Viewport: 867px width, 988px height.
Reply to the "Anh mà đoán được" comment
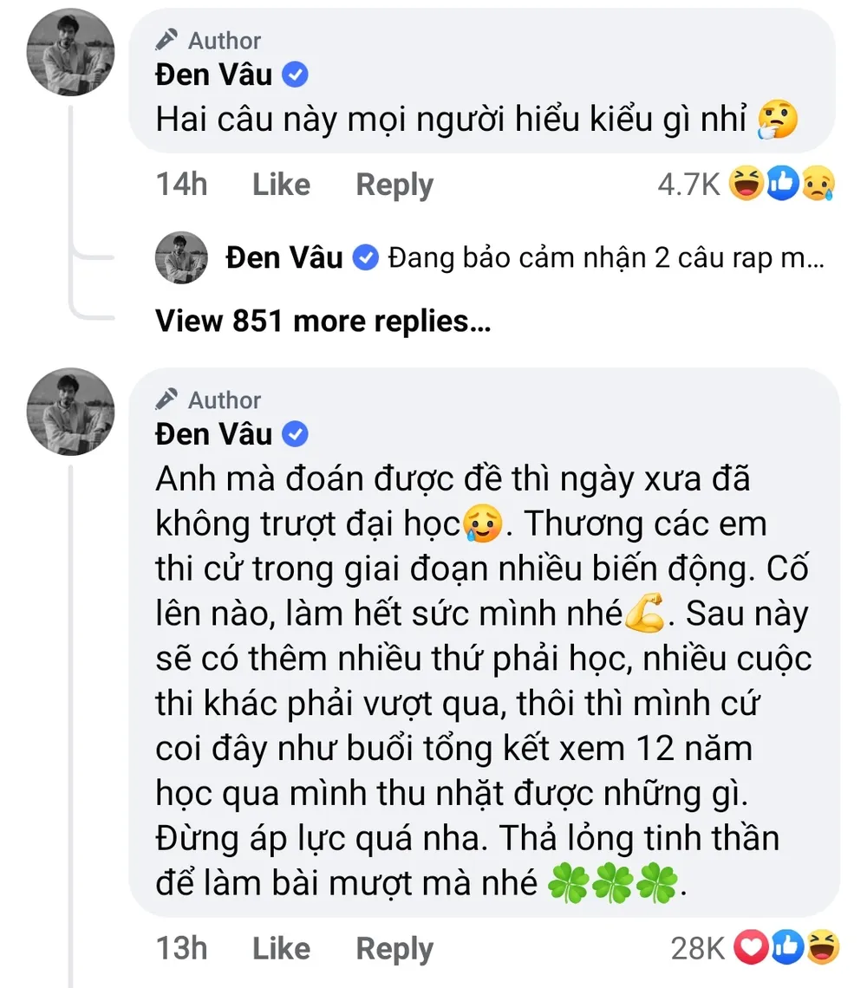[394, 949]
